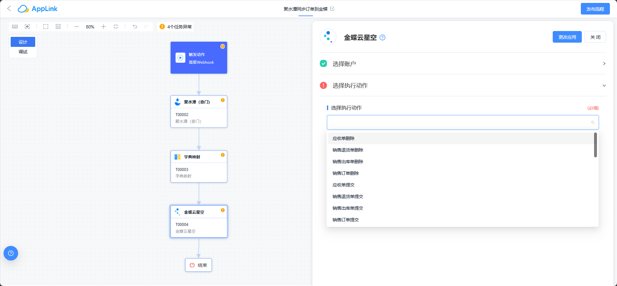Click the 聚水潭 water drop icon

coord(178,102)
